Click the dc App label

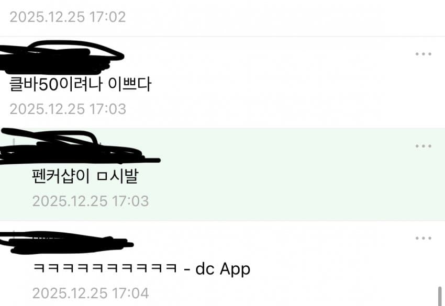(x=223, y=269)
